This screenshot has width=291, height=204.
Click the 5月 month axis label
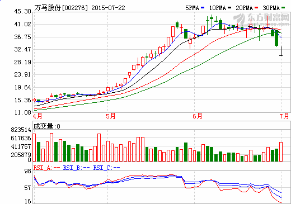point(111,116)
